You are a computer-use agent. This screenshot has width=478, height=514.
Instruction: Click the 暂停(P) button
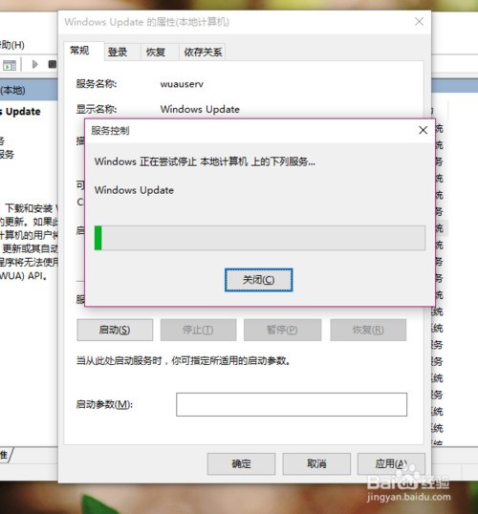pyautogui.click(x=282, y=330)
